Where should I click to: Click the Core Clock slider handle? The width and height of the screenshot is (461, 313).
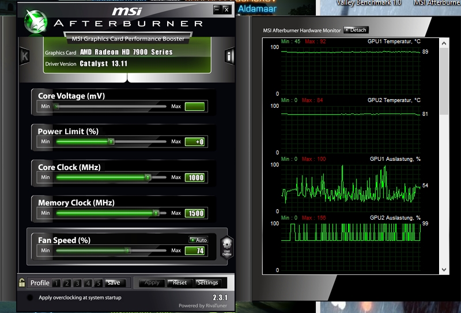(148, 177)
